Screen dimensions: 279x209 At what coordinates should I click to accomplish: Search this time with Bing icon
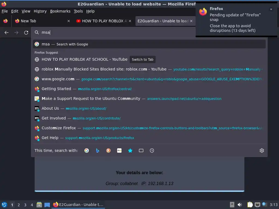point(98,150)
